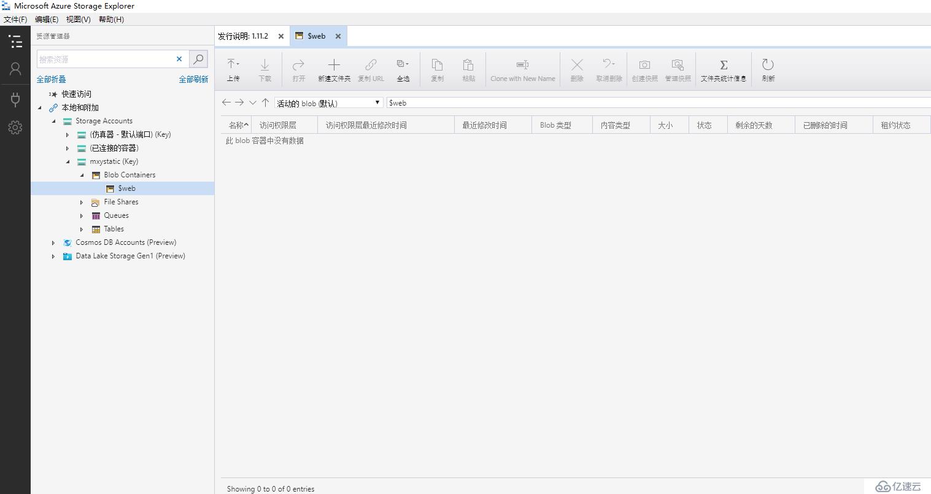Click the 全部刷新 (Refresh All) link

[x=193, y=79]
